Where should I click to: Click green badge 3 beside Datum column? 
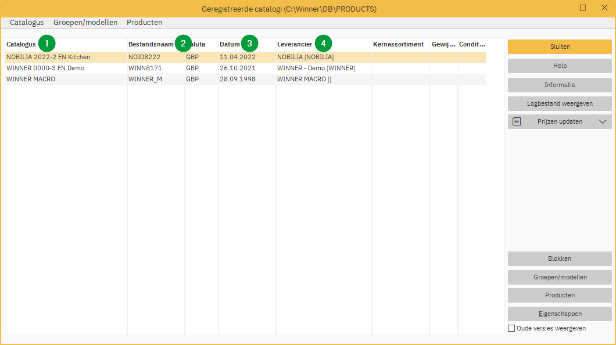[x=249, y=43]
